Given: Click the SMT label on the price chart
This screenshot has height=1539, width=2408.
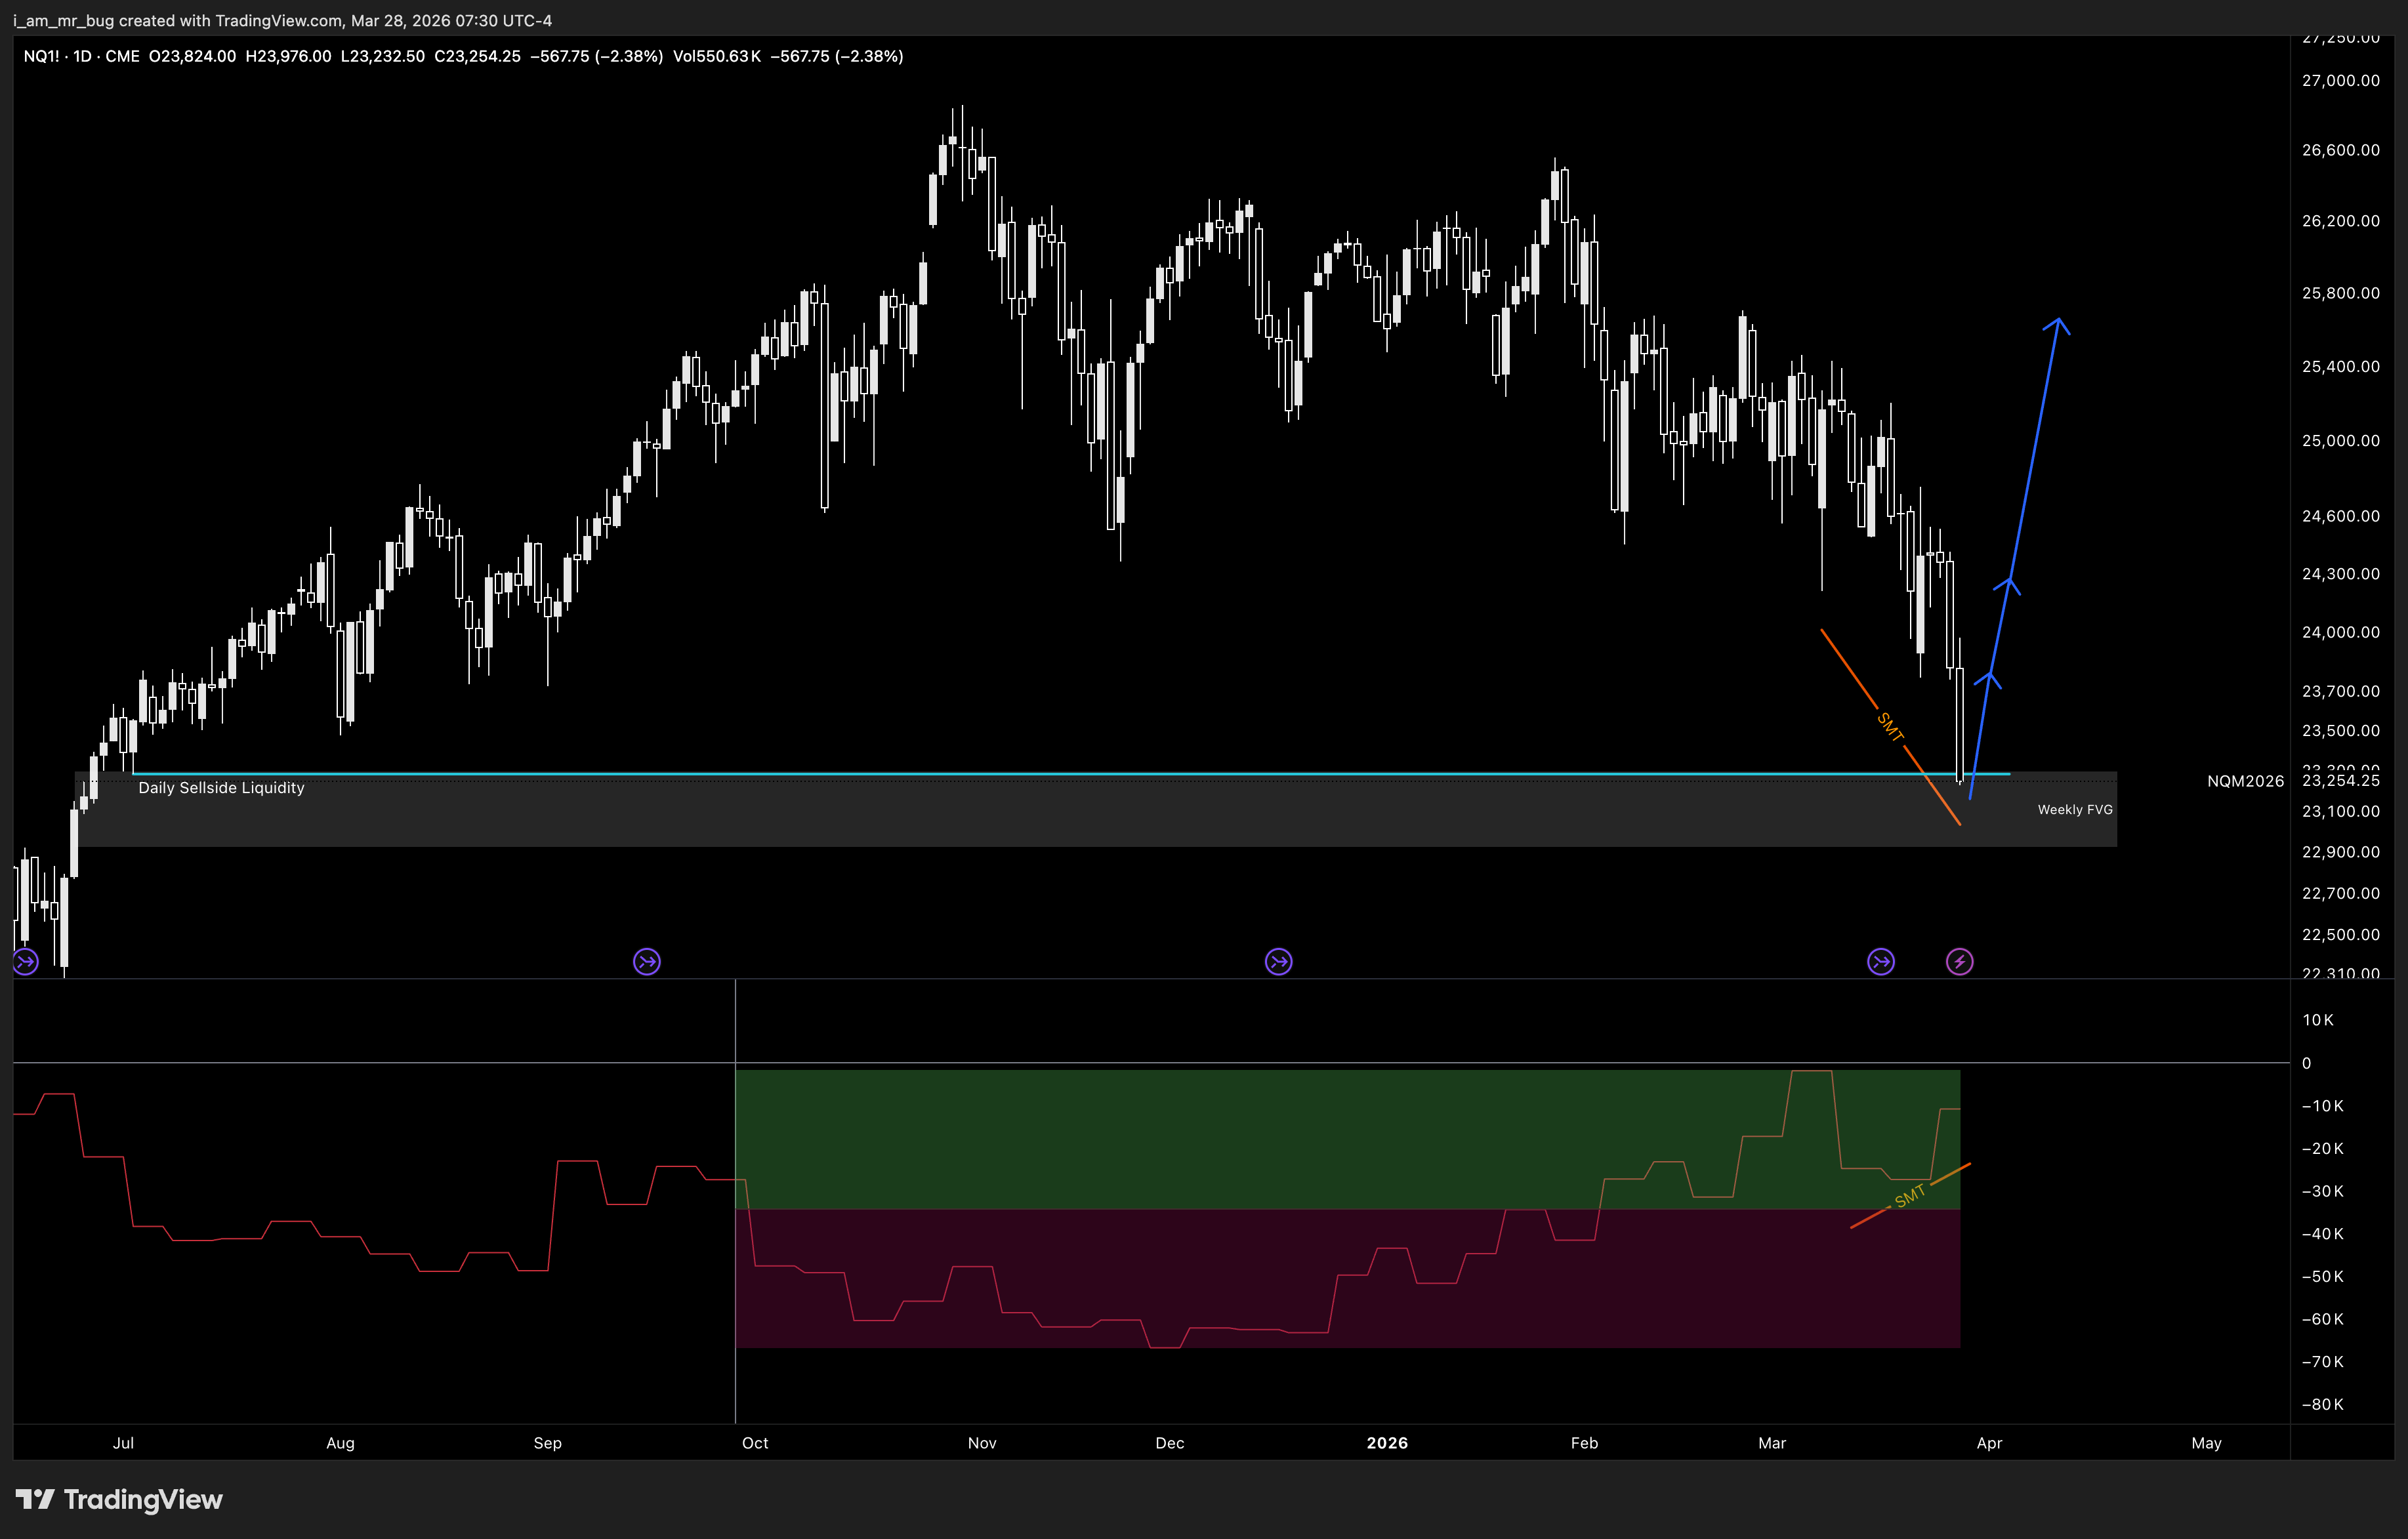Looking at the screenshot, I should 1889,727.
